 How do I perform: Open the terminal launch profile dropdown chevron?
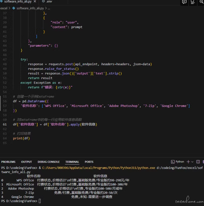[x=192, y=162]
